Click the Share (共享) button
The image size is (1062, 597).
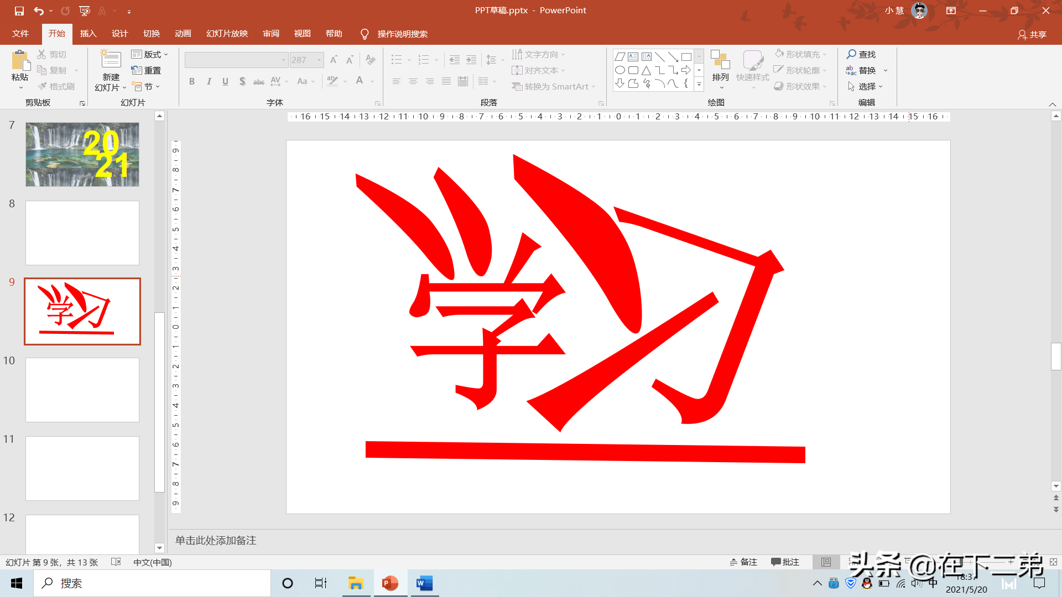[x=1032, y=34]
